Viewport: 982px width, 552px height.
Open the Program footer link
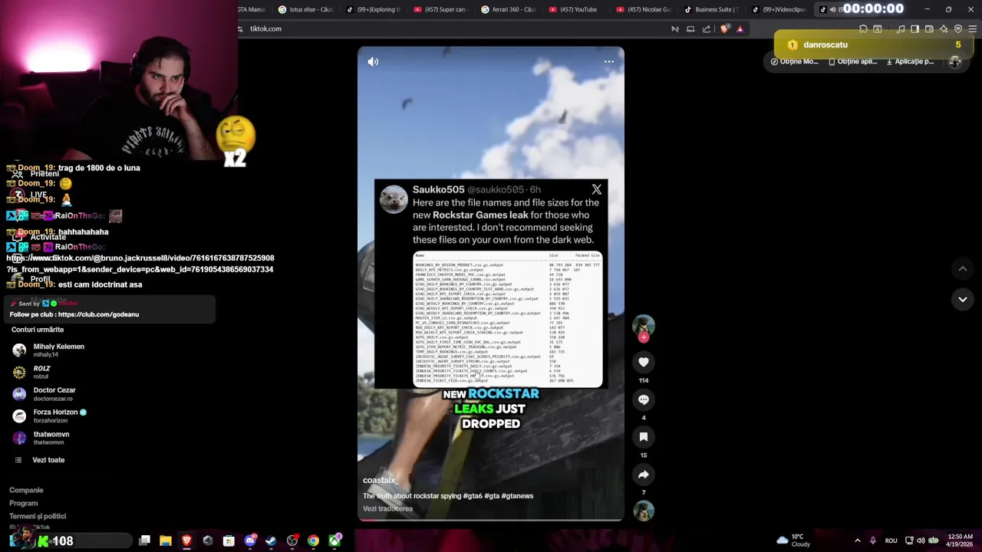click(23, 504)
